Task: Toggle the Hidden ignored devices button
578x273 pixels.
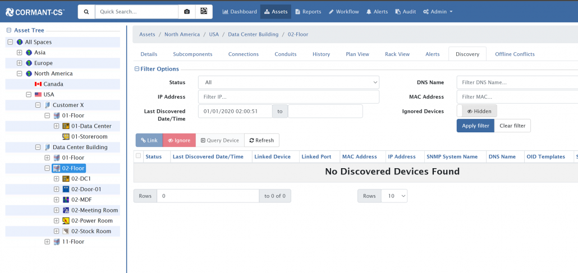Action: [x=479, y=112]
